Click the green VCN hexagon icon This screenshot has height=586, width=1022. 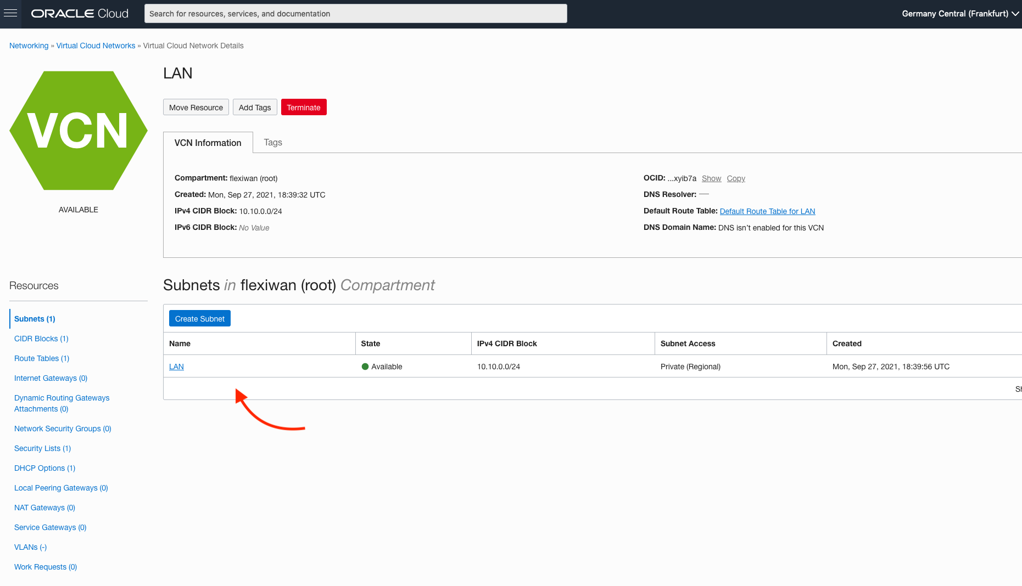[x=79, y=131]
